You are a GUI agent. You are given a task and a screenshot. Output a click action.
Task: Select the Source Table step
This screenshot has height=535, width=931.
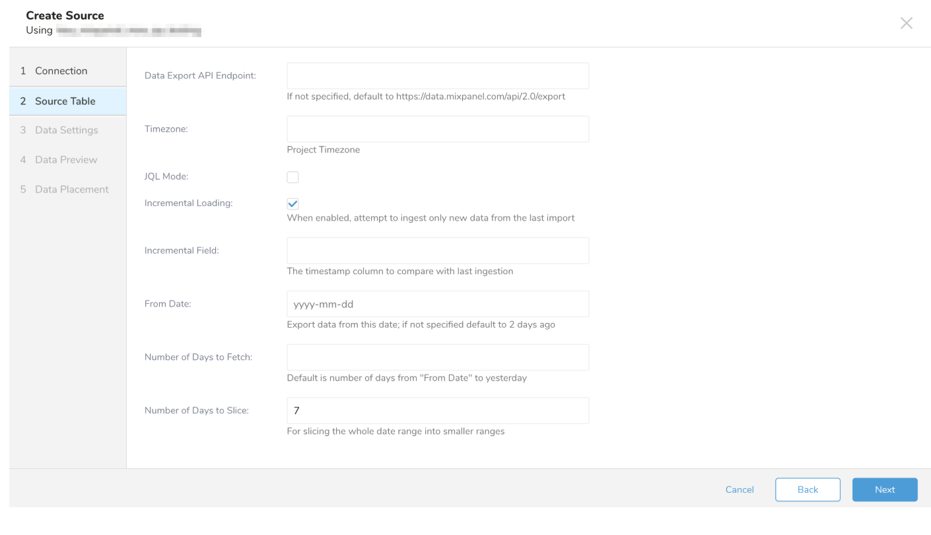click(x=65, y=101)
